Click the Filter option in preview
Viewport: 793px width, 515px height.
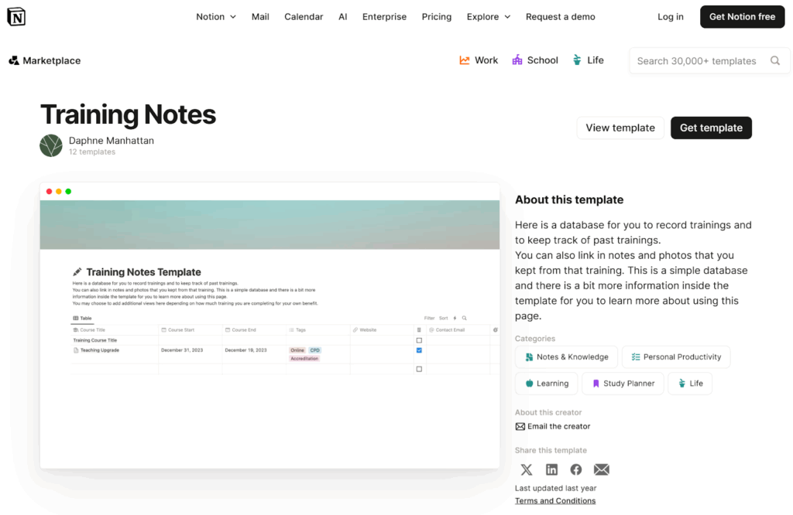(x=429, y=318)
